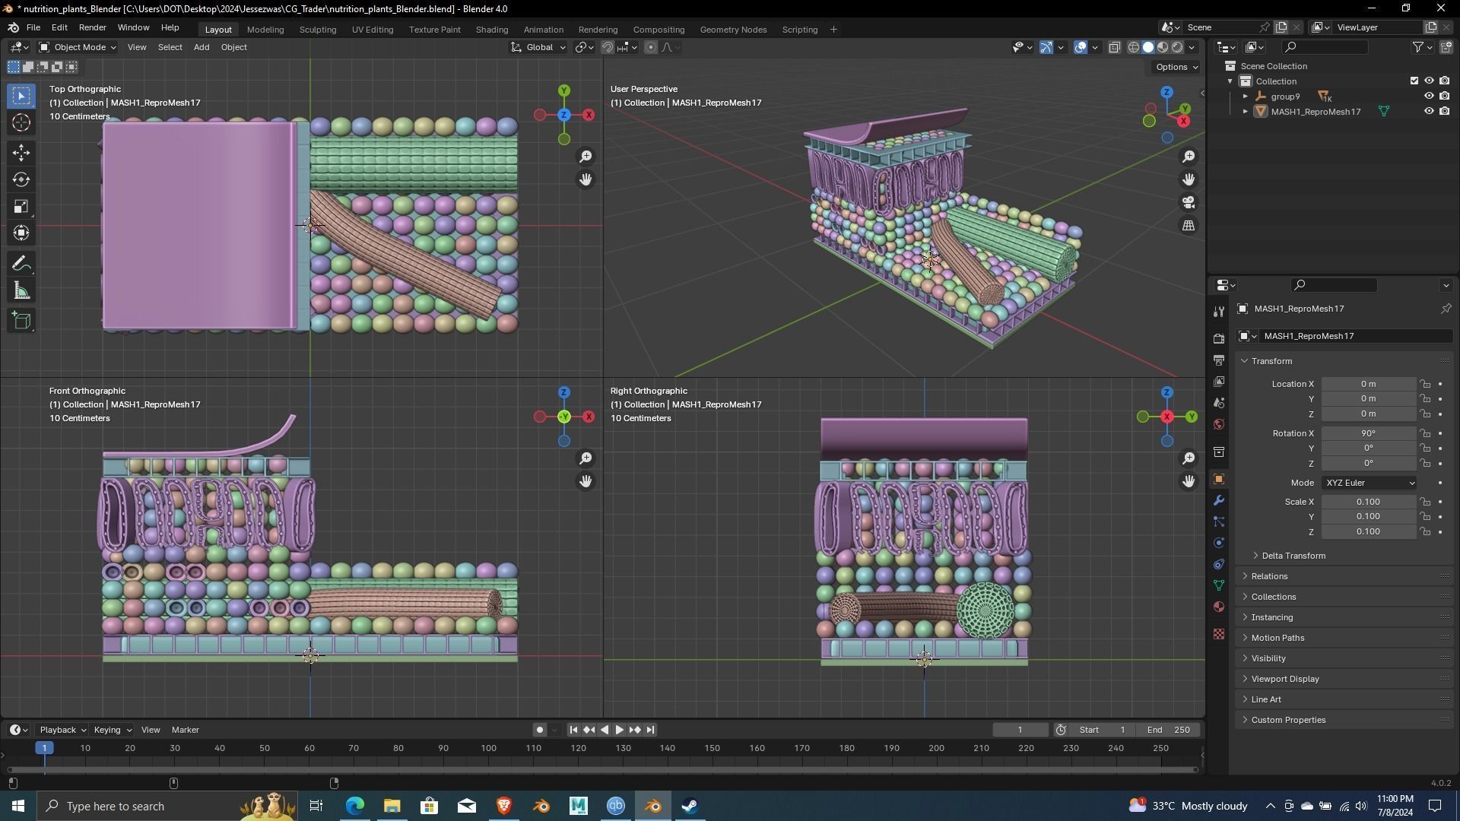
Task: Select the Rotate tool
Action: pyautogui.click(x=21, y=179)
